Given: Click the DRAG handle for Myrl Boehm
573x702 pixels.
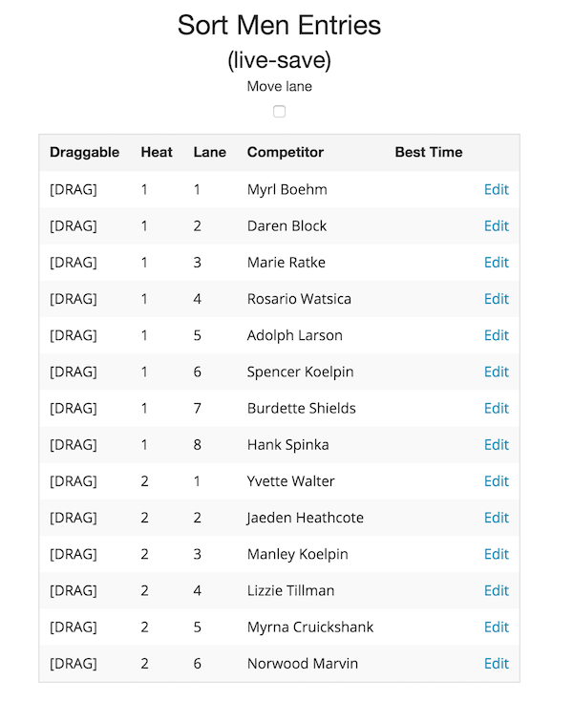Looking at the screenshot, I should pyautogui.click(x=74, y=189).
